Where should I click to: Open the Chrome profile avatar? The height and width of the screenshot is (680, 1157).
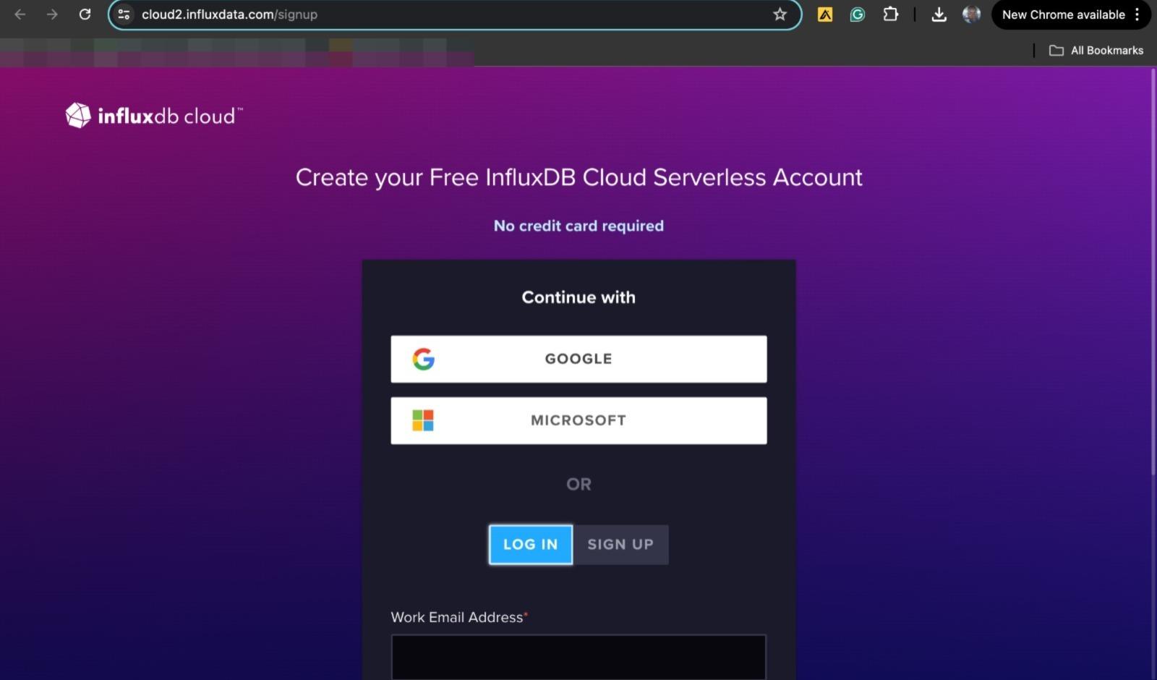pyautogui.click(x=971, y=14)
